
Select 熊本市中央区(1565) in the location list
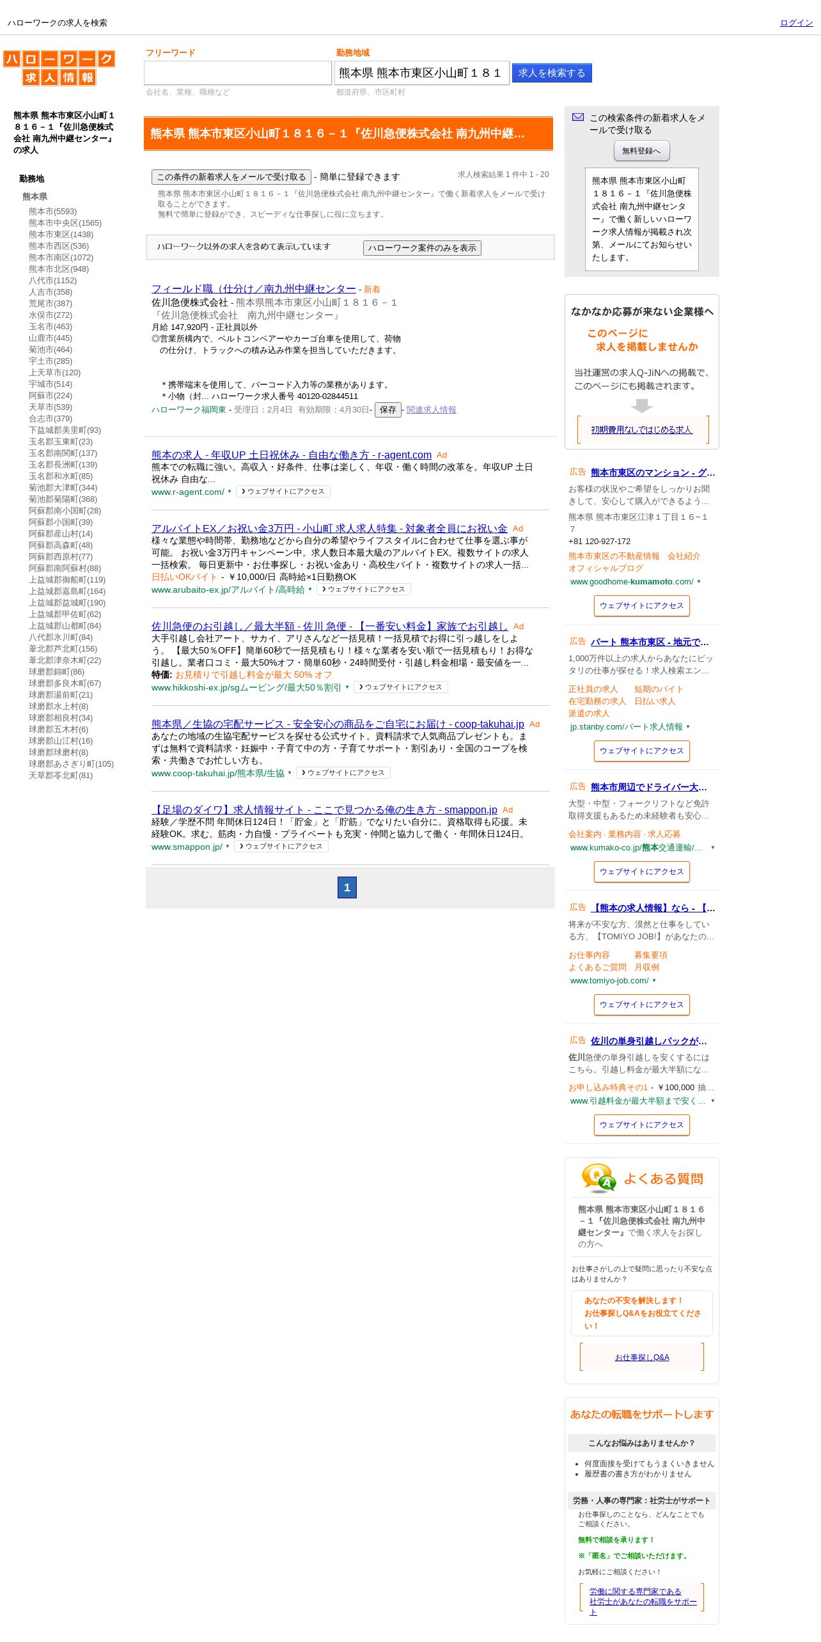point(65,223)
